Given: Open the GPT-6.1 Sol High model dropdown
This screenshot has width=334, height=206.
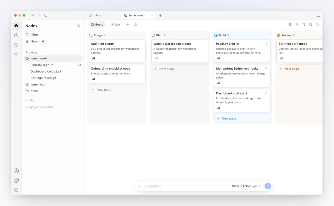Looking at the screenshot, I should point(246,186).
